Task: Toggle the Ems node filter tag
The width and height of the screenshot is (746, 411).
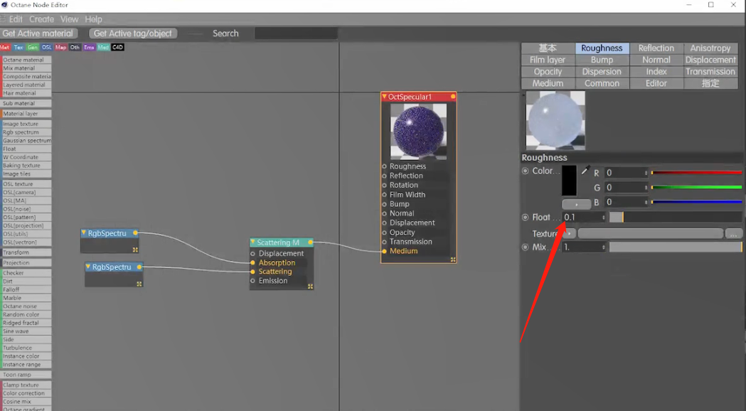Action: point(89,47)
